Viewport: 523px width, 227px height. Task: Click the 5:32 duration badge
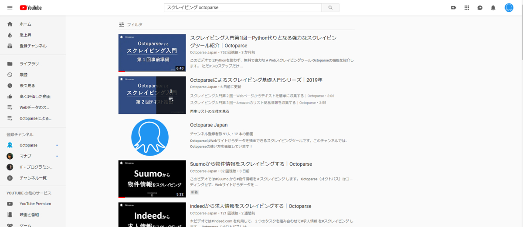180,194
